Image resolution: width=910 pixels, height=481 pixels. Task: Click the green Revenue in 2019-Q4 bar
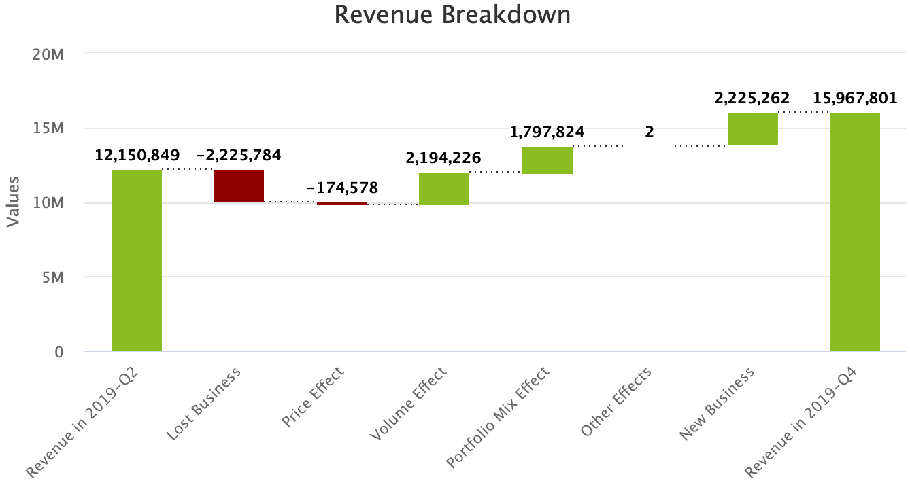[854, 231]
